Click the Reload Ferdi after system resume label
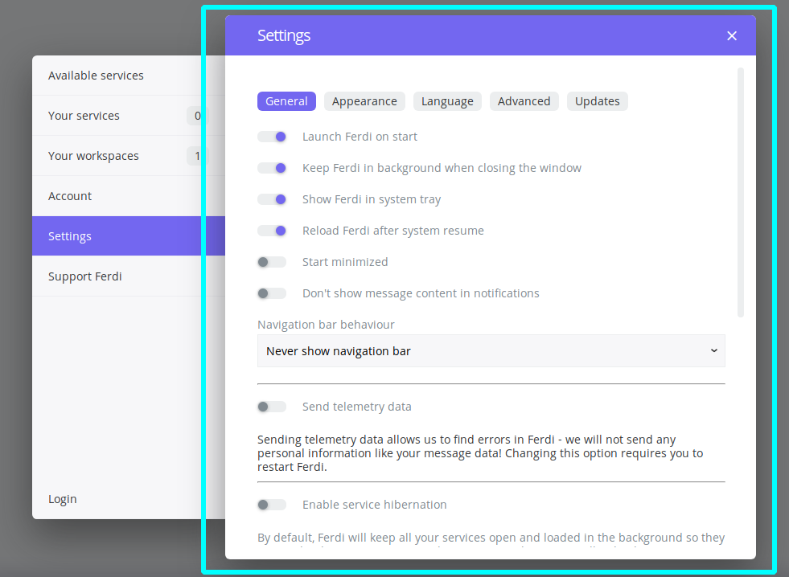 tap(393, 231)
